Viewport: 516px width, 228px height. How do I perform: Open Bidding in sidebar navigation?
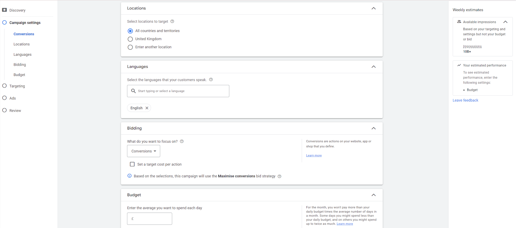(20, 65)
